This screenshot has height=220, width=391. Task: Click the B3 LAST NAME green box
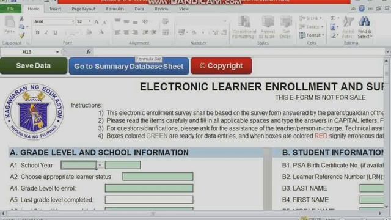(x=371, y=188)
